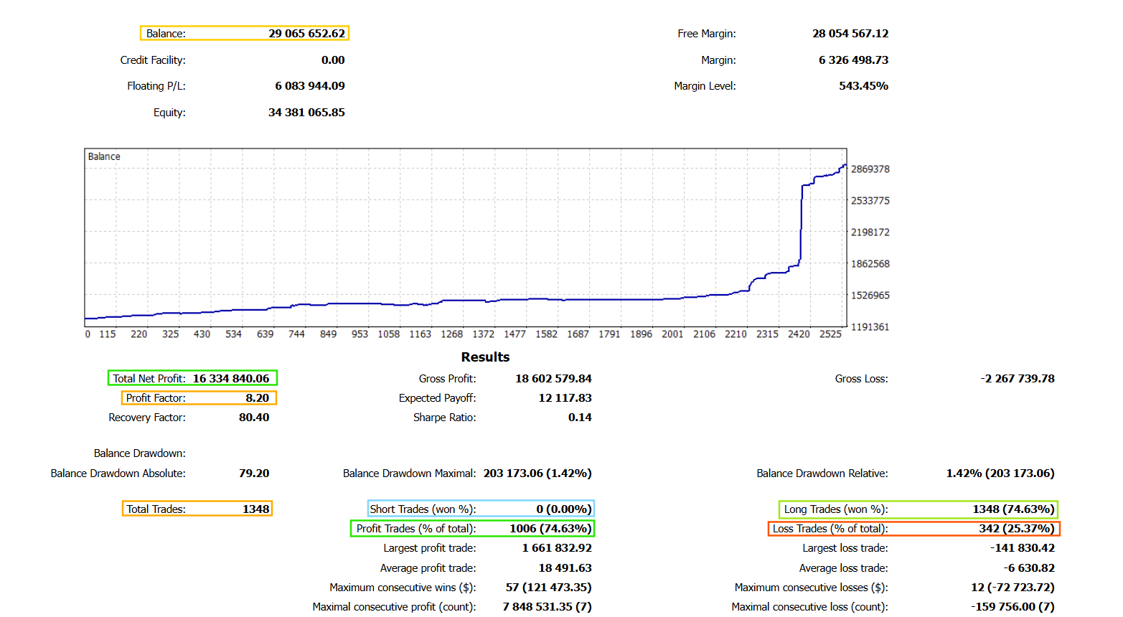1123x617 pixels.
Task: Click the Largest profit trade value
Action: tap(557, 548)
